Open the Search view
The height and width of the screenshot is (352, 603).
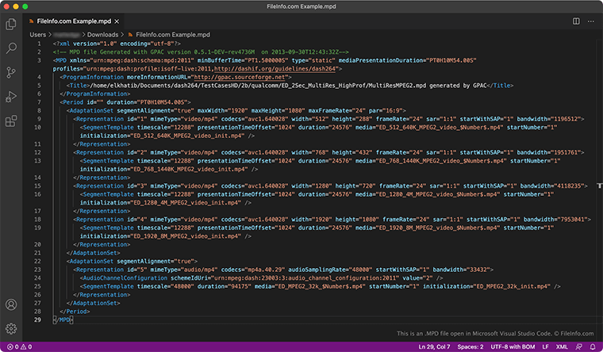(11, 48)
